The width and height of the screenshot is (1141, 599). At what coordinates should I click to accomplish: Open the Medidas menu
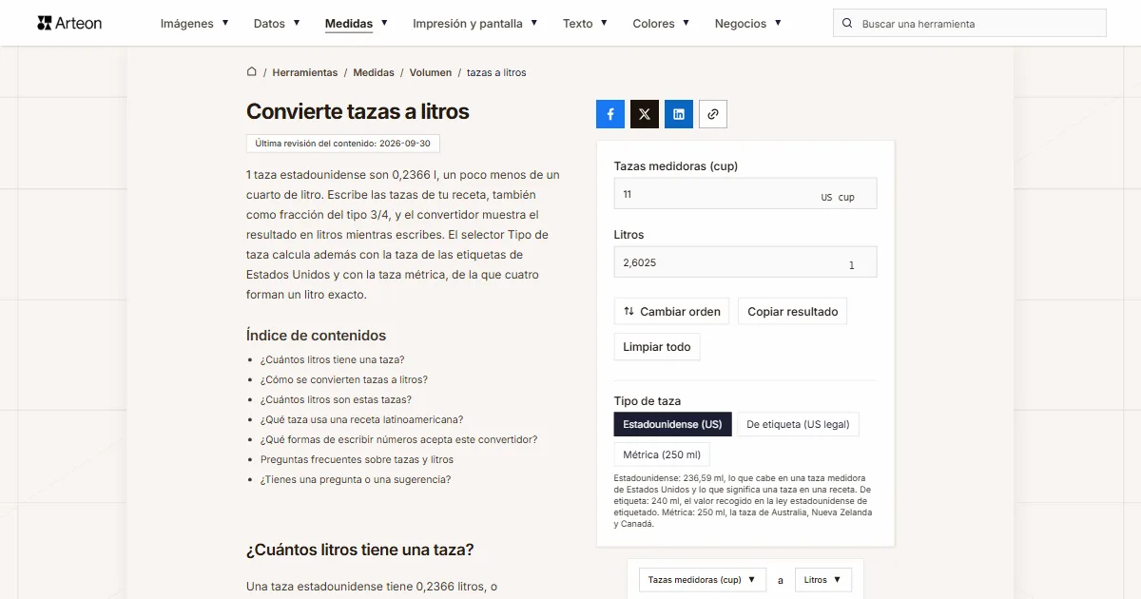tap(357, 23)
